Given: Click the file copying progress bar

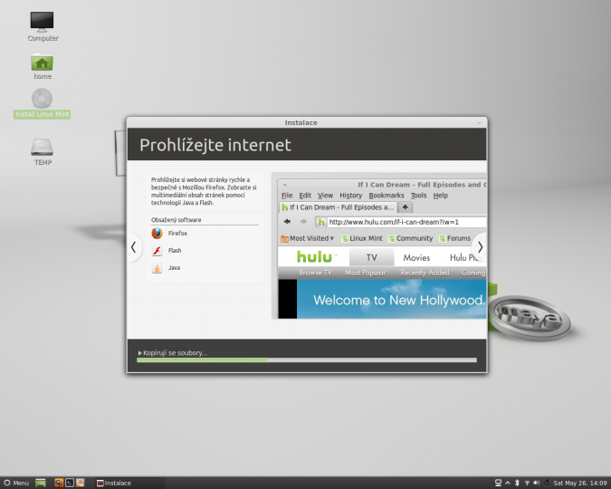Looking at the screenshot, I should (x=307, y=360).
